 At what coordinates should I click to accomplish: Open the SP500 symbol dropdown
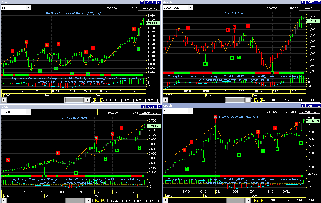click(x=28, y=112)
